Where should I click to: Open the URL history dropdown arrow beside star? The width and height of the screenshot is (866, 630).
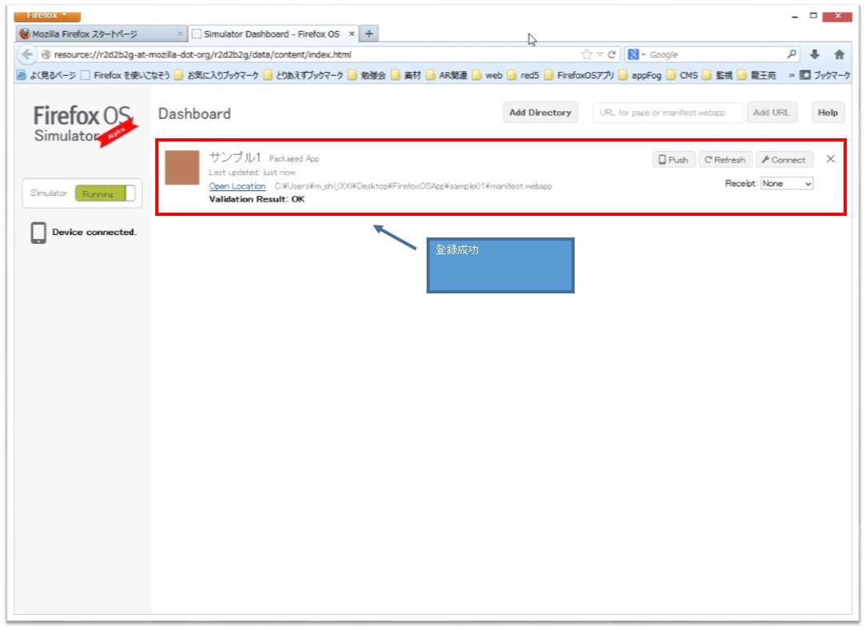tap(599, 54)
